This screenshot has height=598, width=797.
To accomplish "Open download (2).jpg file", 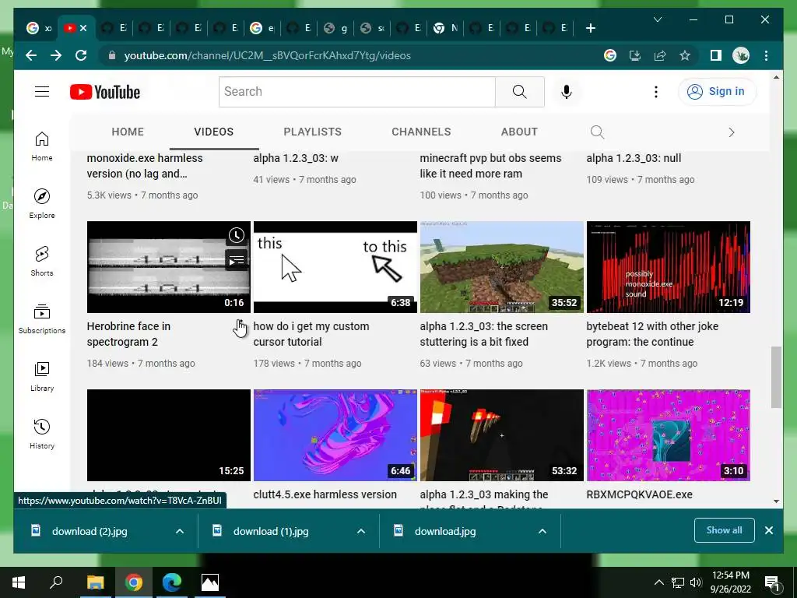I will [90, 531].
